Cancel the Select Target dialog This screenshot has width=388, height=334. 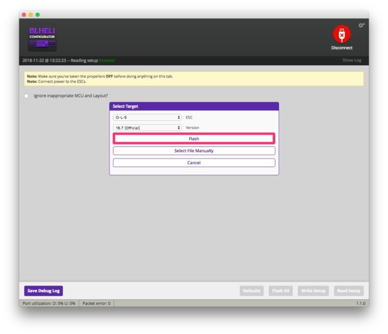194,162
